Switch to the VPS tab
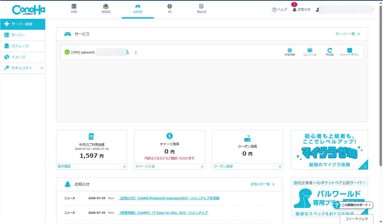Image resolution: width=383 pixels, height=224 pixels. point(74,9)
